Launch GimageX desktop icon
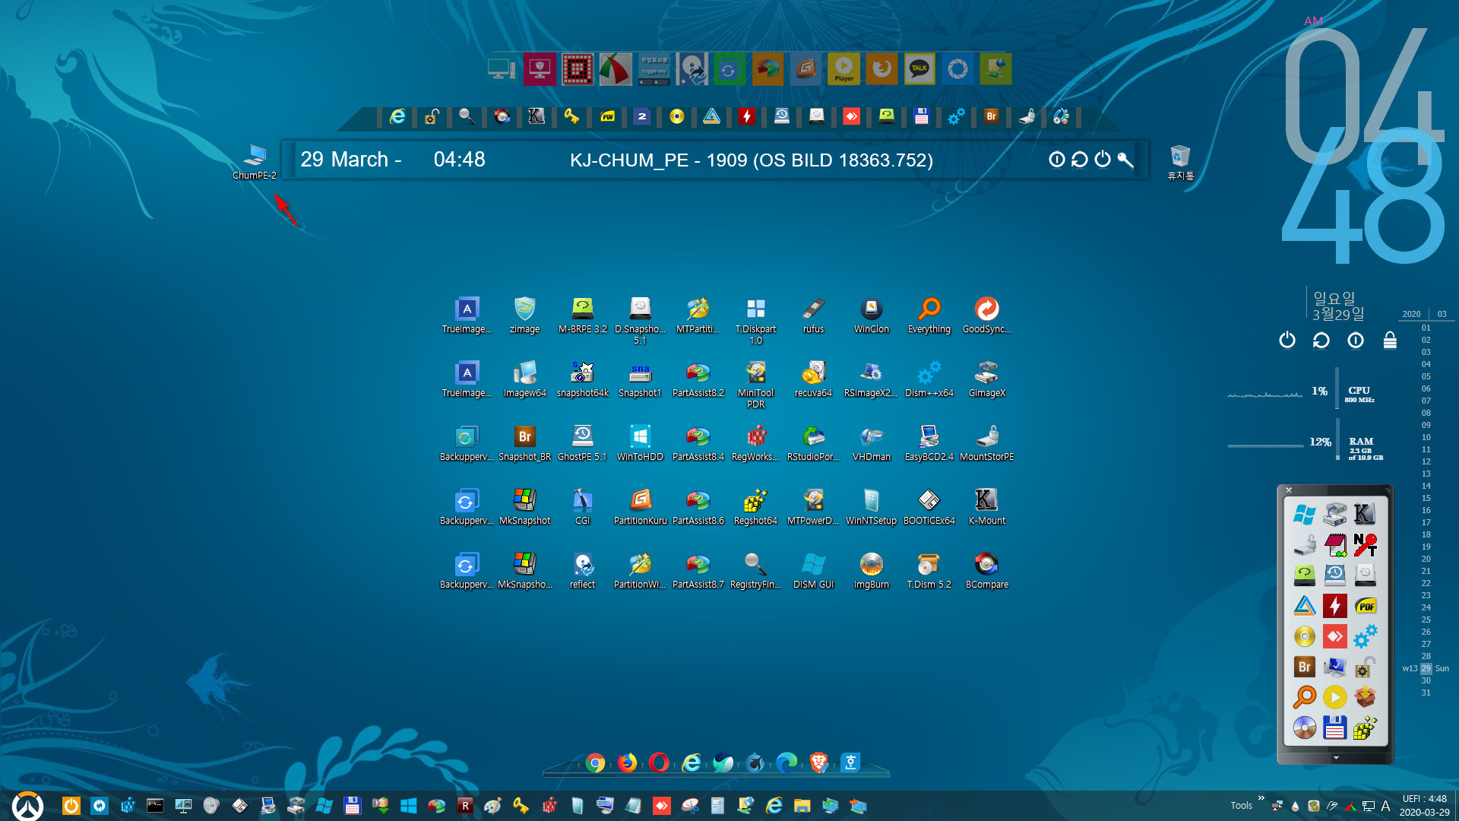1459x821 pixels. 986,379
